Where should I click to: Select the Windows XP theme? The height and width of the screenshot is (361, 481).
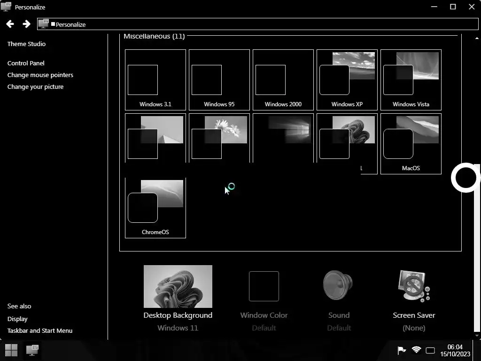[347, 80]
